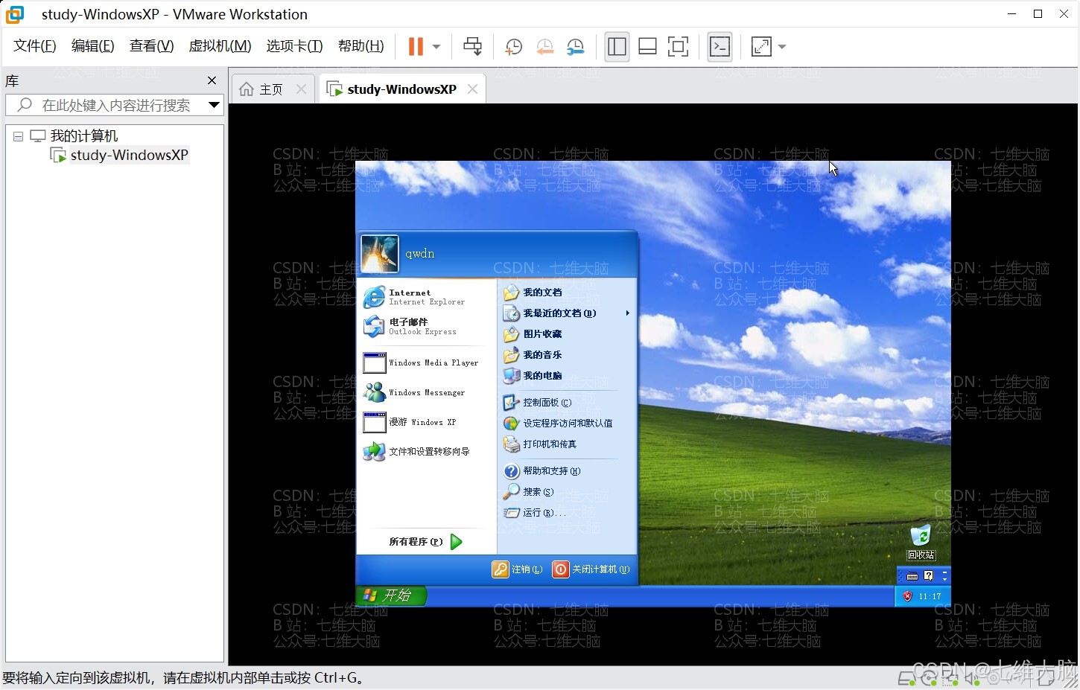
Task: Open the 帮助(H) menu
Action: pyautogui.click(x=361, y=46)
